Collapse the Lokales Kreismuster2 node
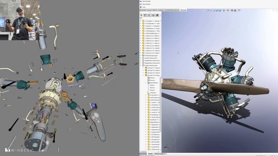Viewport: 278px width, 156px height. (140, 65)
